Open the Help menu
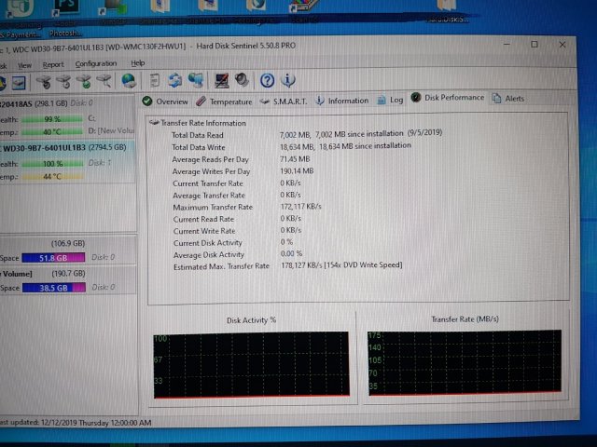The image size is (597, 447). [x=138, y=63]
